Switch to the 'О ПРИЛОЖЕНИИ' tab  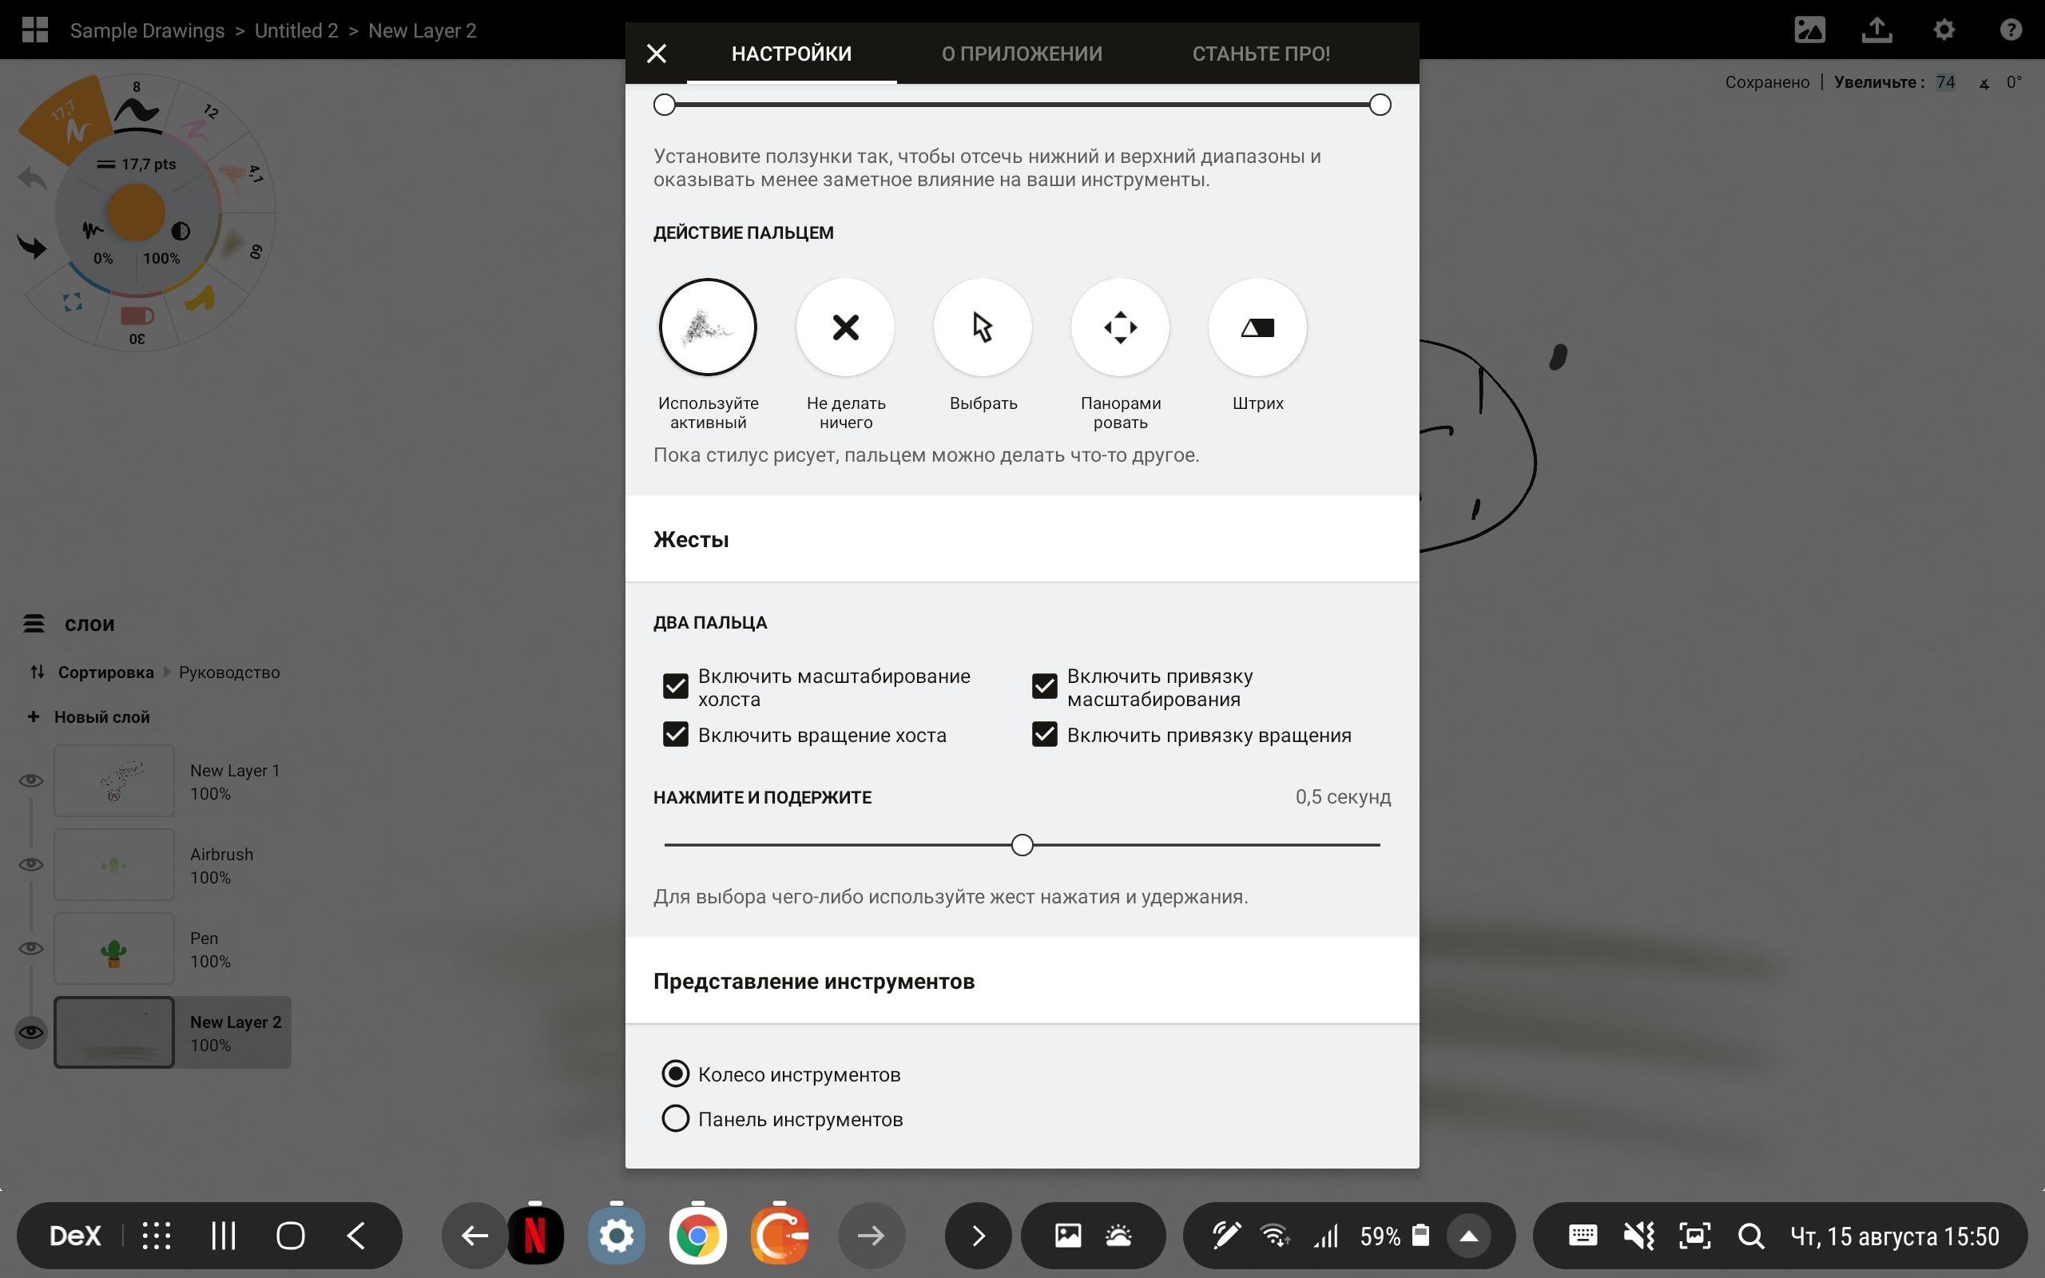[1022, 54]
